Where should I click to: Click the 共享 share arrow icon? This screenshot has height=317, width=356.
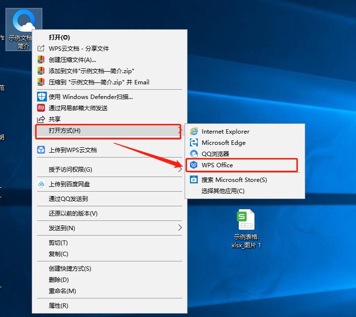[x=41, y=119]
